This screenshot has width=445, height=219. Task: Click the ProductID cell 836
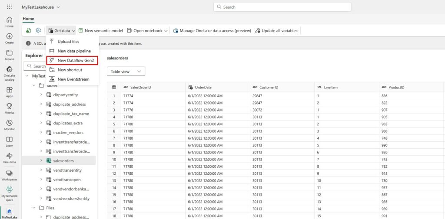pyautogui.click(x=412, y=96)
